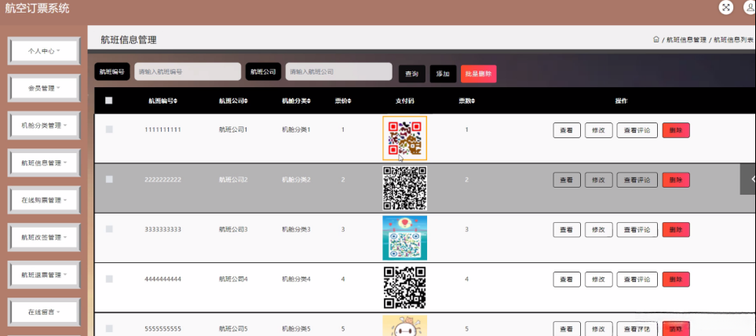This screenshot has width=756, height=336.
Task: Sort by the 票数 column arrows
Action: click(473, 101)
